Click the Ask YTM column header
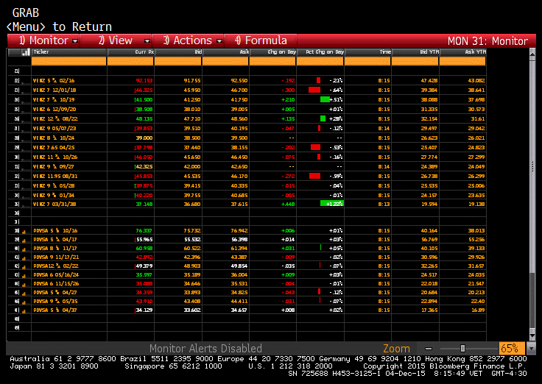This screenshot has width=542, height=384. (463, 52)
